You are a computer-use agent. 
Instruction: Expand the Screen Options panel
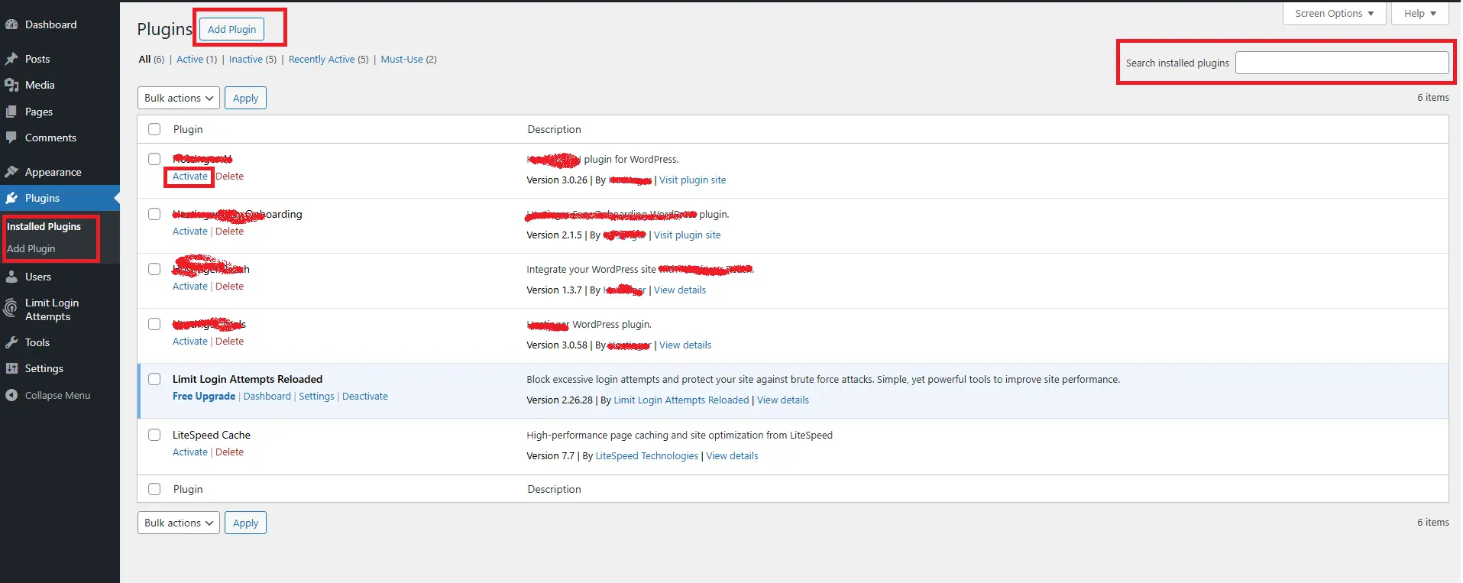[x=1334, y=13]
